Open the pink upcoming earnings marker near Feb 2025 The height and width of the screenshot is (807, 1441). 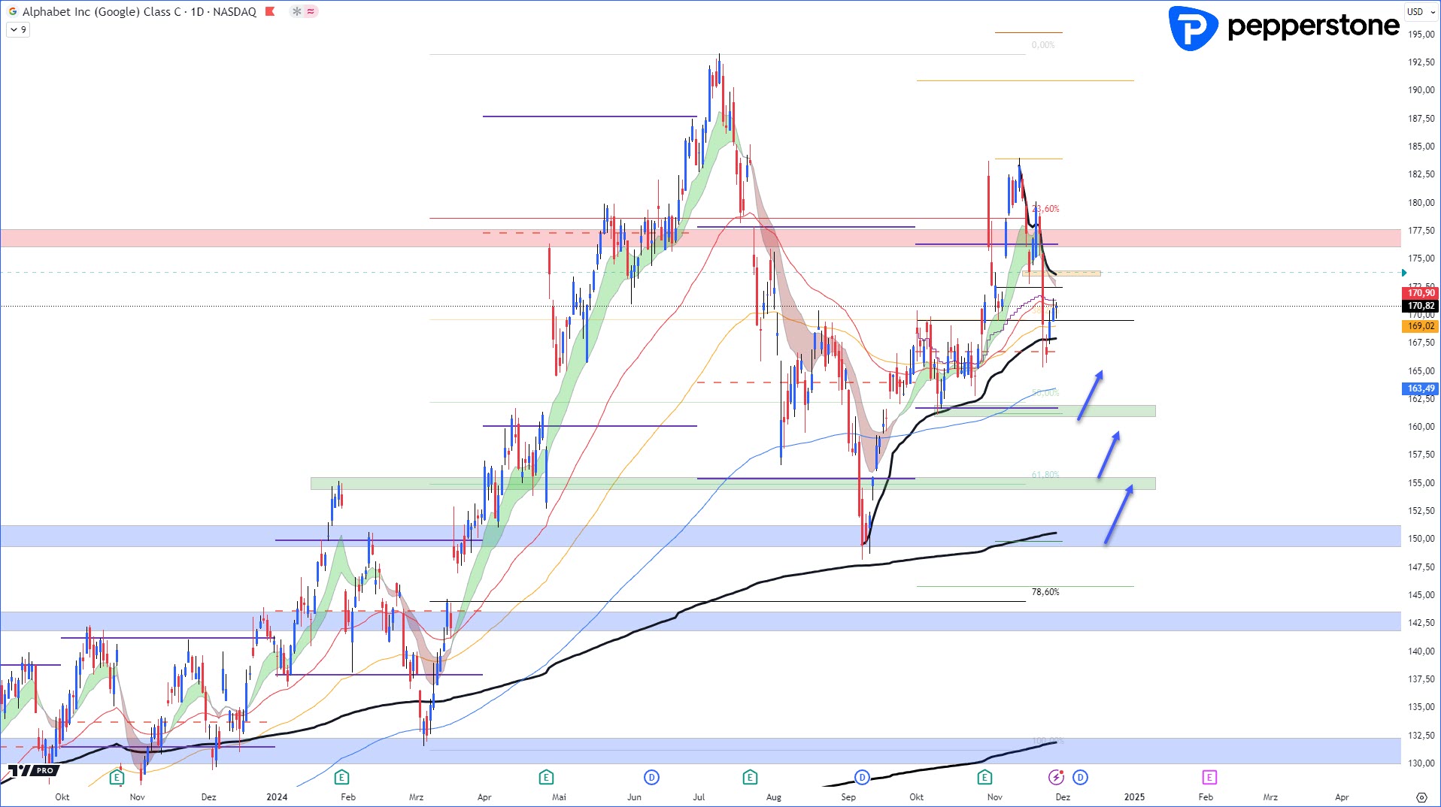coord(1209,777)
